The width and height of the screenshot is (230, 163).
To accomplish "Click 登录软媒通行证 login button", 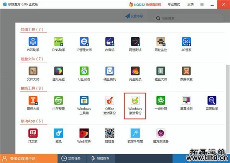I will (x=29, y=158).
